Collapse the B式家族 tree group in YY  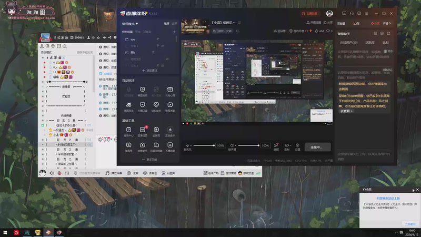pos(43,57)
